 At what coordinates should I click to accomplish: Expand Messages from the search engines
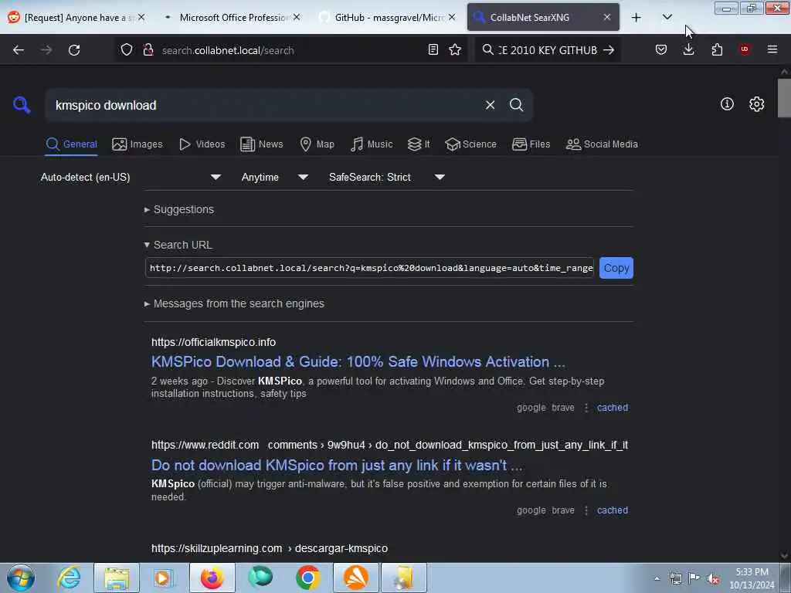click(234, 303)
